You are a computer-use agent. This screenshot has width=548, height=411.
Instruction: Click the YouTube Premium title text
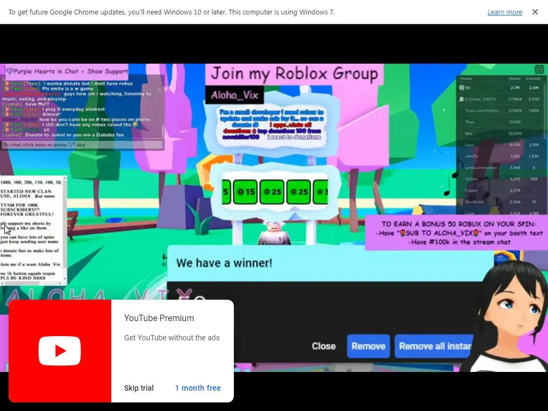pyautogui.click(x=159, y=318)
